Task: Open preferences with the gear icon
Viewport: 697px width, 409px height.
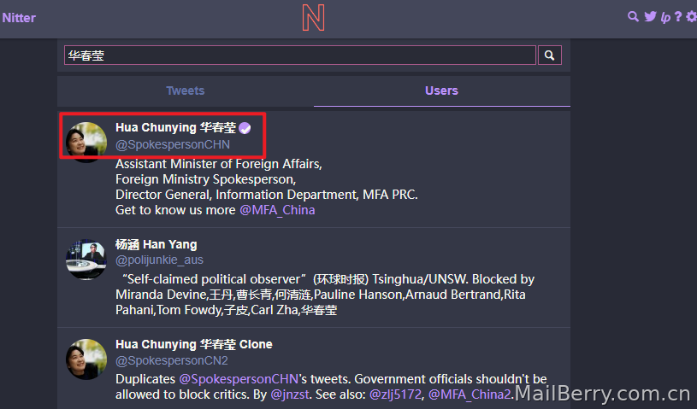Action: click(691, 17)
